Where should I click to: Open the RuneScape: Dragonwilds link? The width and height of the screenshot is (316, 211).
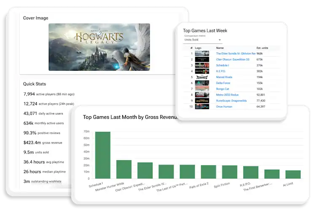[231, 101]
